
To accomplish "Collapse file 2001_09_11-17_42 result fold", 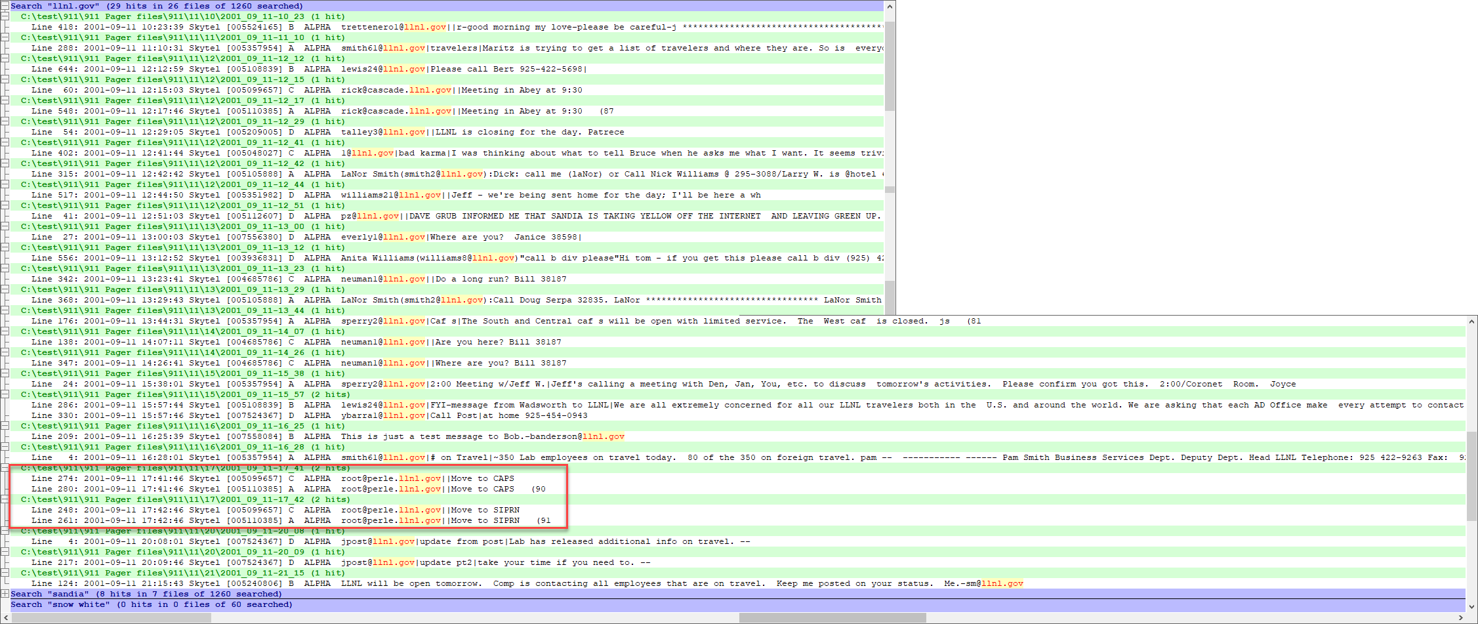I will pos(5,499).
